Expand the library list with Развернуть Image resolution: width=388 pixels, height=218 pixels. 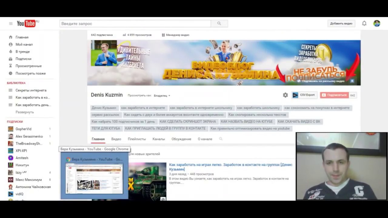[x=25, y=112]
